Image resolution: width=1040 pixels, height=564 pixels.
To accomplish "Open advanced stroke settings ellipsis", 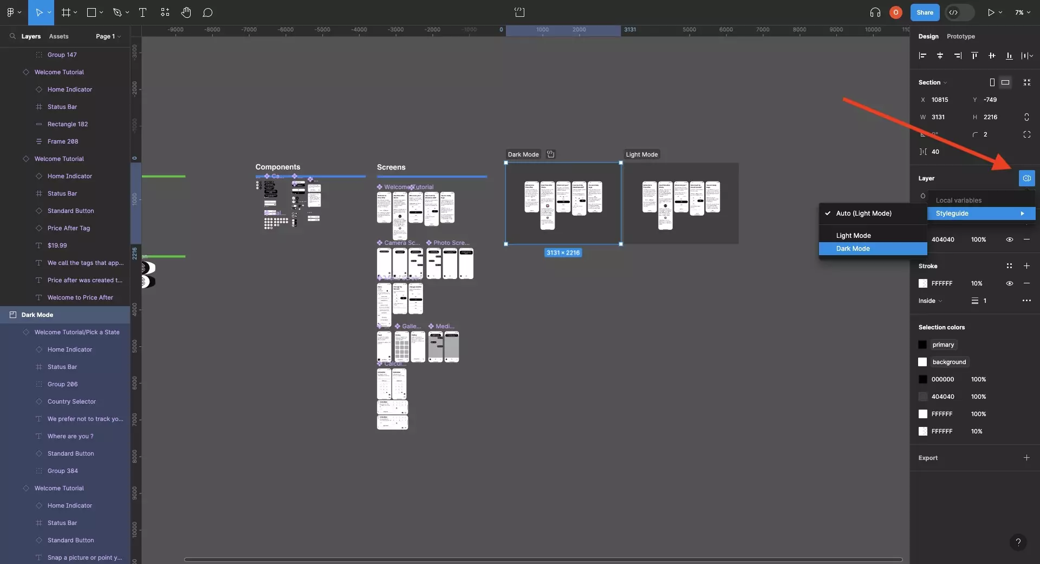I will click(1026, 301).
